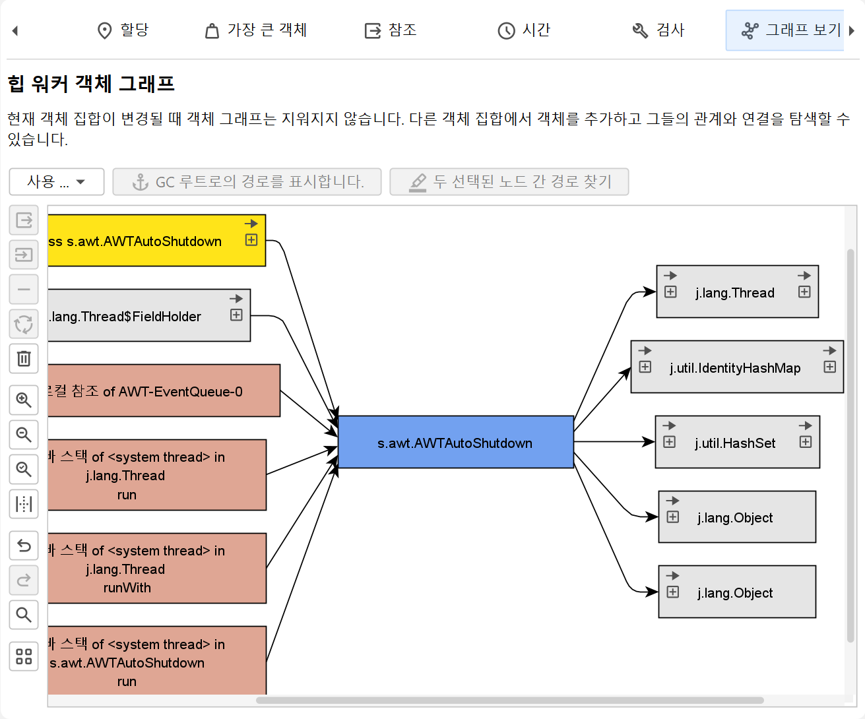Click the right arrow icon on j.util.HashSet node
865x719 pixels.
coord(806,425)
